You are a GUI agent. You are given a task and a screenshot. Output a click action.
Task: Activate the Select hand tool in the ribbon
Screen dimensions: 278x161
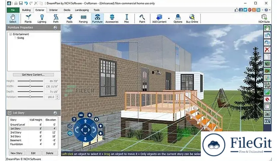pos(13,19)
